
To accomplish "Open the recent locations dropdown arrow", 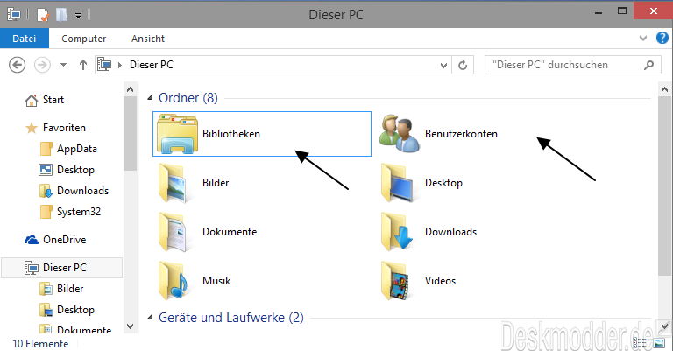I will click(x=63, y=65).
